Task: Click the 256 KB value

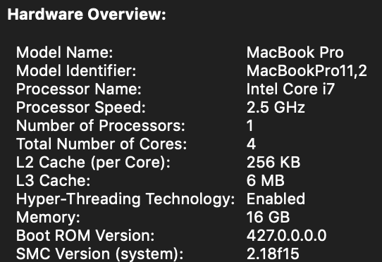Action: coord(273,163)
